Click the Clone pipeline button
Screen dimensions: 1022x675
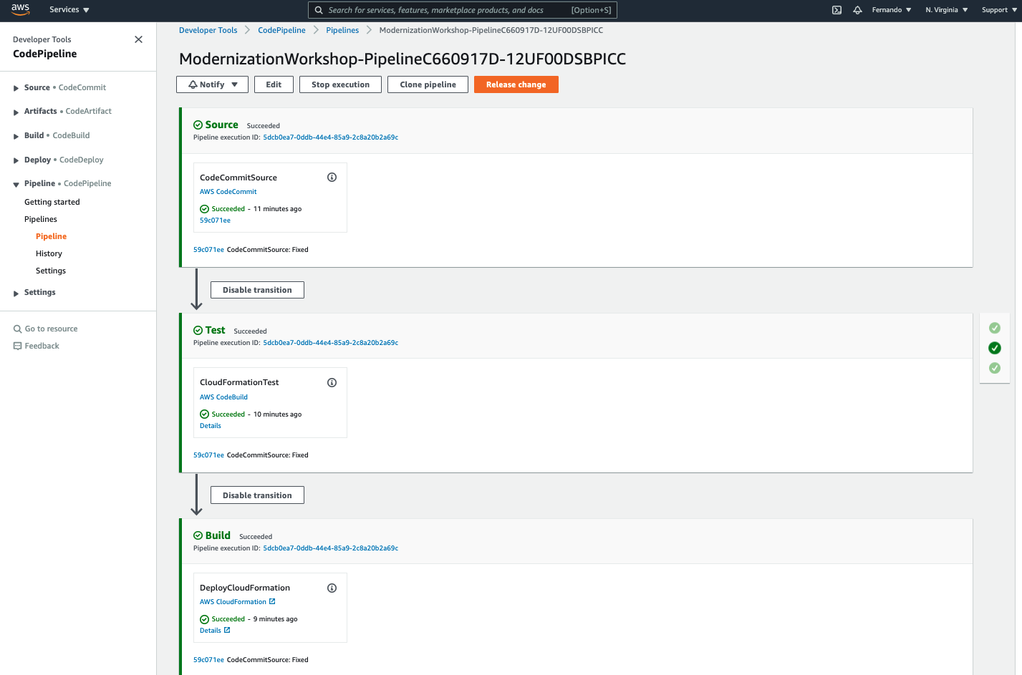pyautogui.click(x=428, y=84)
